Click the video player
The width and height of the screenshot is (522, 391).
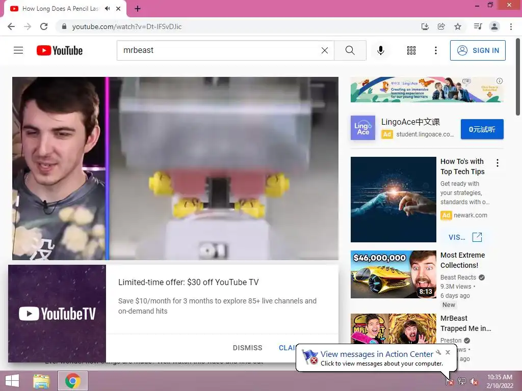tap(175, 168)
